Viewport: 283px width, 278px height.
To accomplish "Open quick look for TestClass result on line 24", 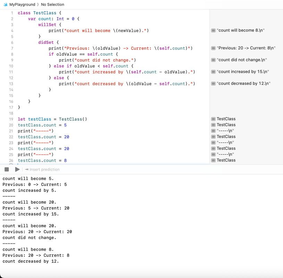I will (213, 148).
